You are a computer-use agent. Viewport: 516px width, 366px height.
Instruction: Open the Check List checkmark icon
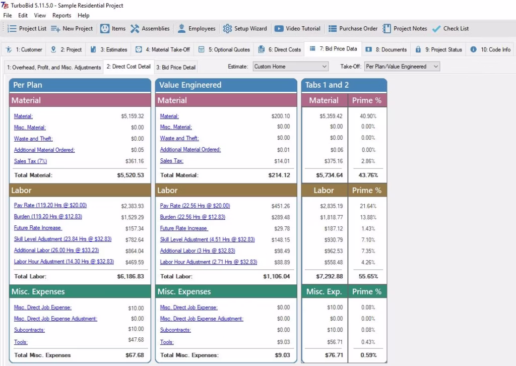(436, 29)
